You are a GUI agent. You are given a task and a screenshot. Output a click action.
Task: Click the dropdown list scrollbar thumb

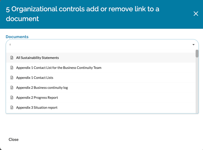pyautogui.click(x=197, y=54)
